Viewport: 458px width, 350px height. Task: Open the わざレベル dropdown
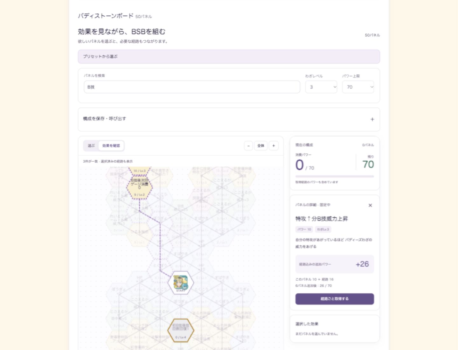tap(321, 87)
